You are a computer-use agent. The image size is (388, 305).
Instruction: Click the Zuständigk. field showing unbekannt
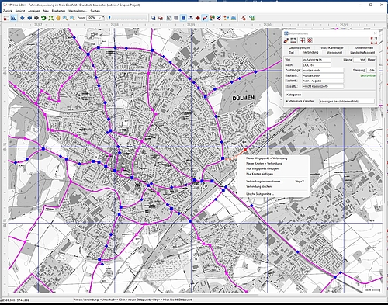[323, 71]
